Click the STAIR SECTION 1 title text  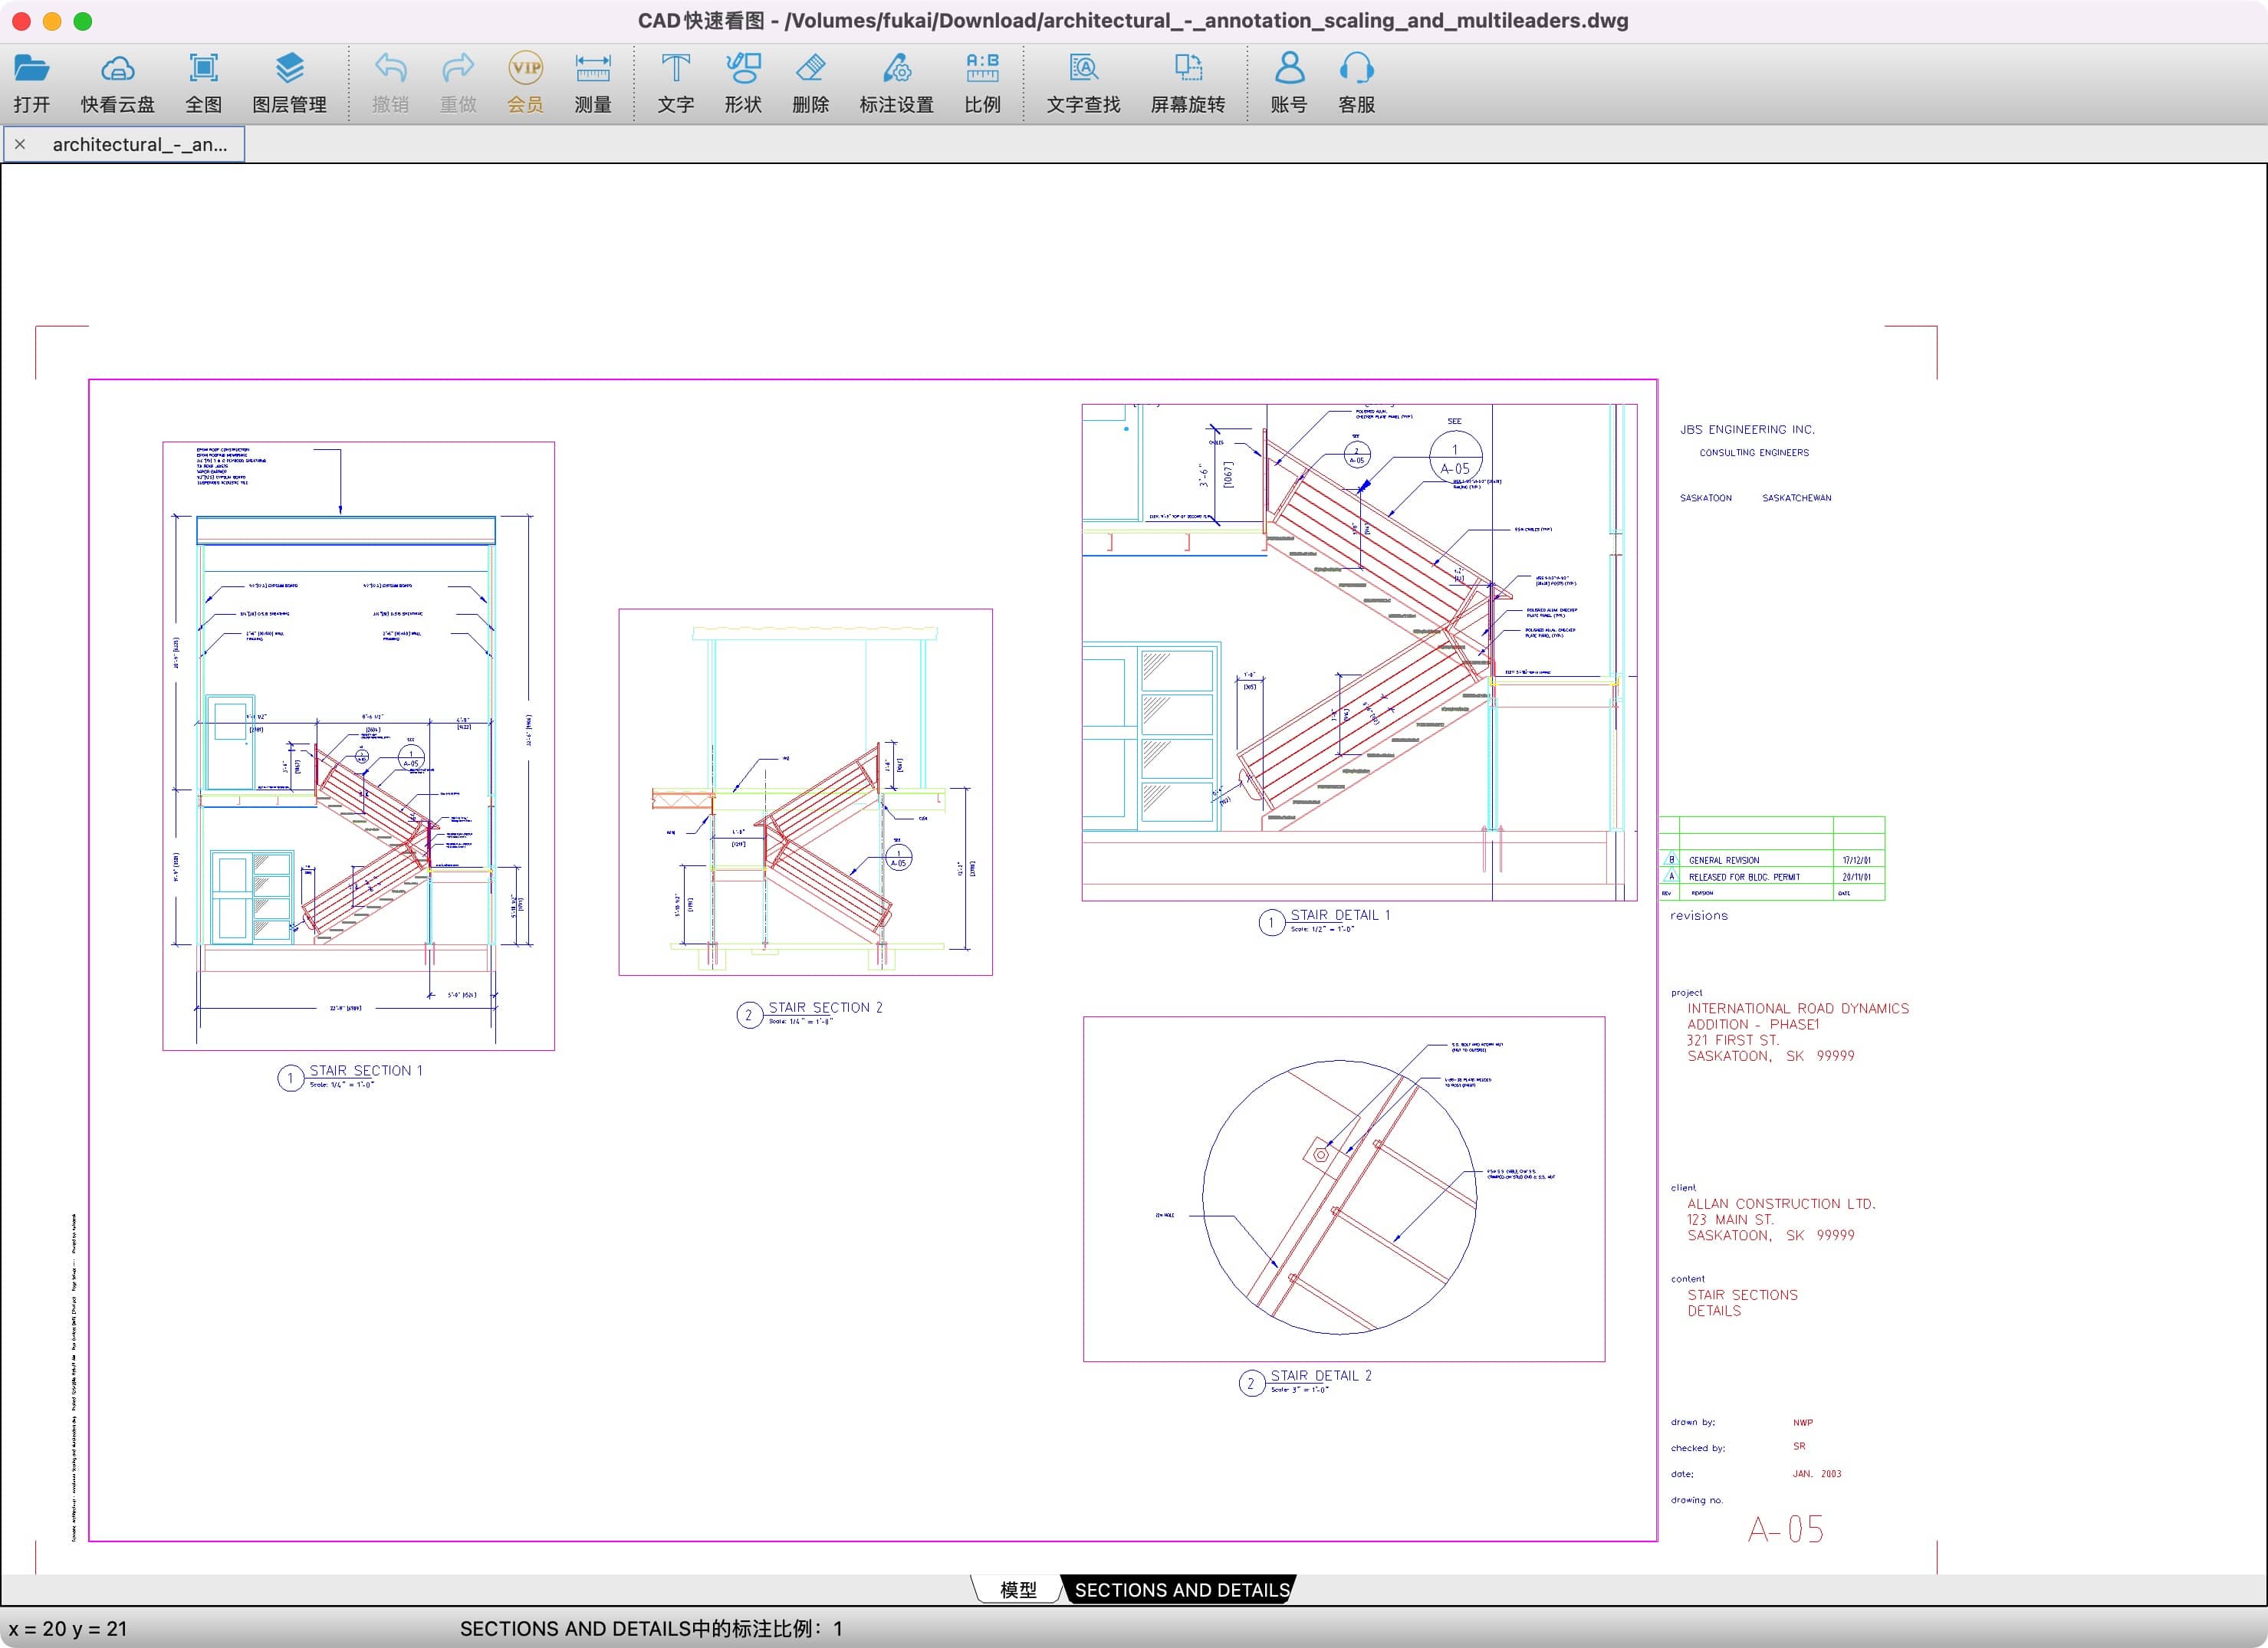[x=366, y=1070]
